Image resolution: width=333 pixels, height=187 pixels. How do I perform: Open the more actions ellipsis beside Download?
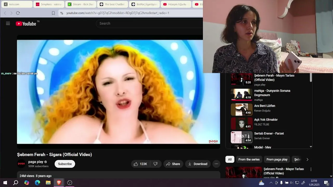point(216,164)
